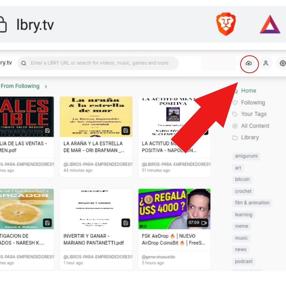Click the 1 hour ago timestamp
The image size is (286, 286).
pos(73,263)
